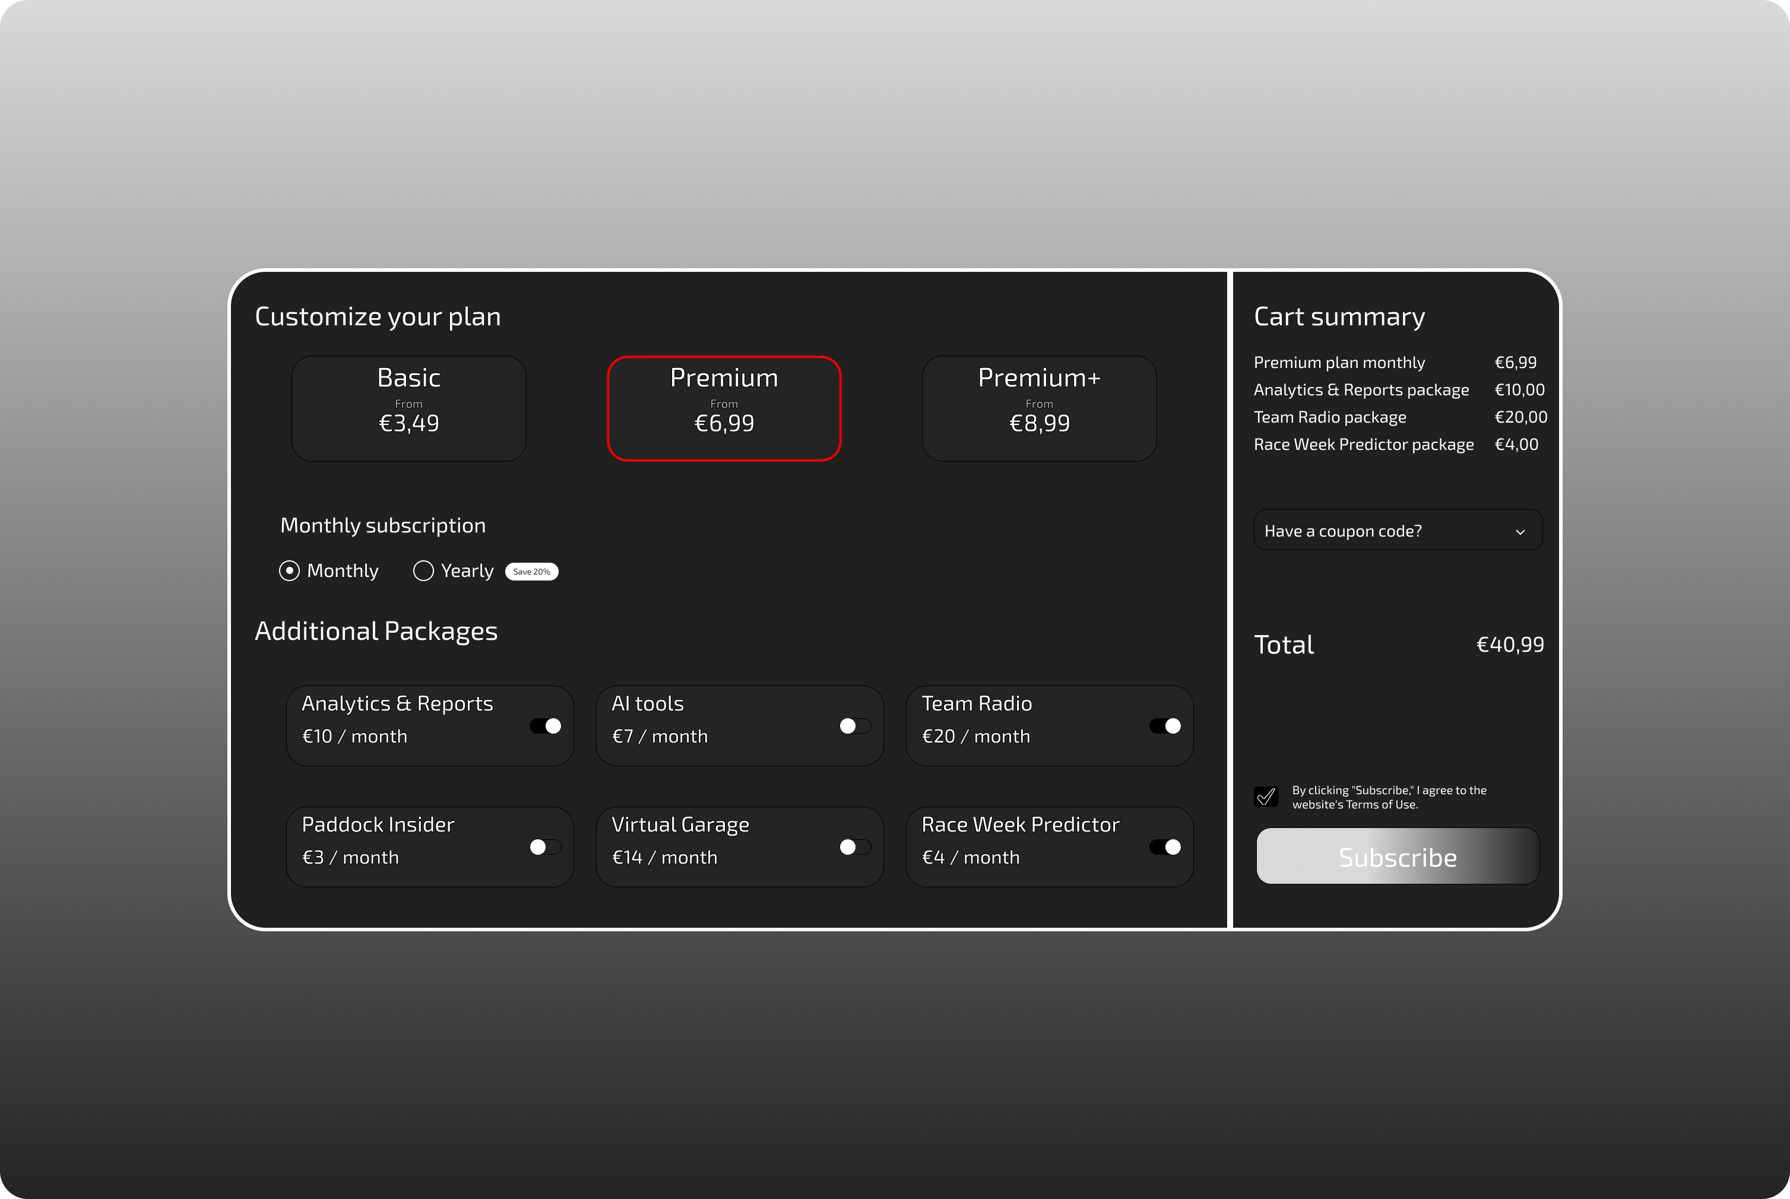Select the Premium plan card

point(724,408)
